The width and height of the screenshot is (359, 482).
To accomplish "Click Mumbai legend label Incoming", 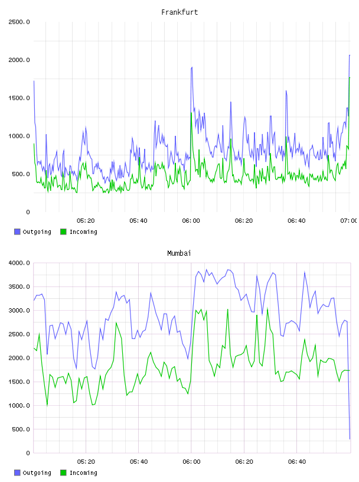I will [83, 473].
